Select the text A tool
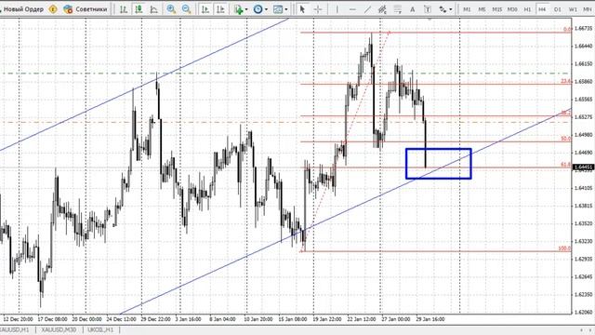Viewport: 595px width, 335px height. coord(413,9)
